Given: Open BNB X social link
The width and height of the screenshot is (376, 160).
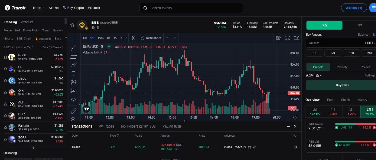Looking at the screenshot, I should (98, 28).
